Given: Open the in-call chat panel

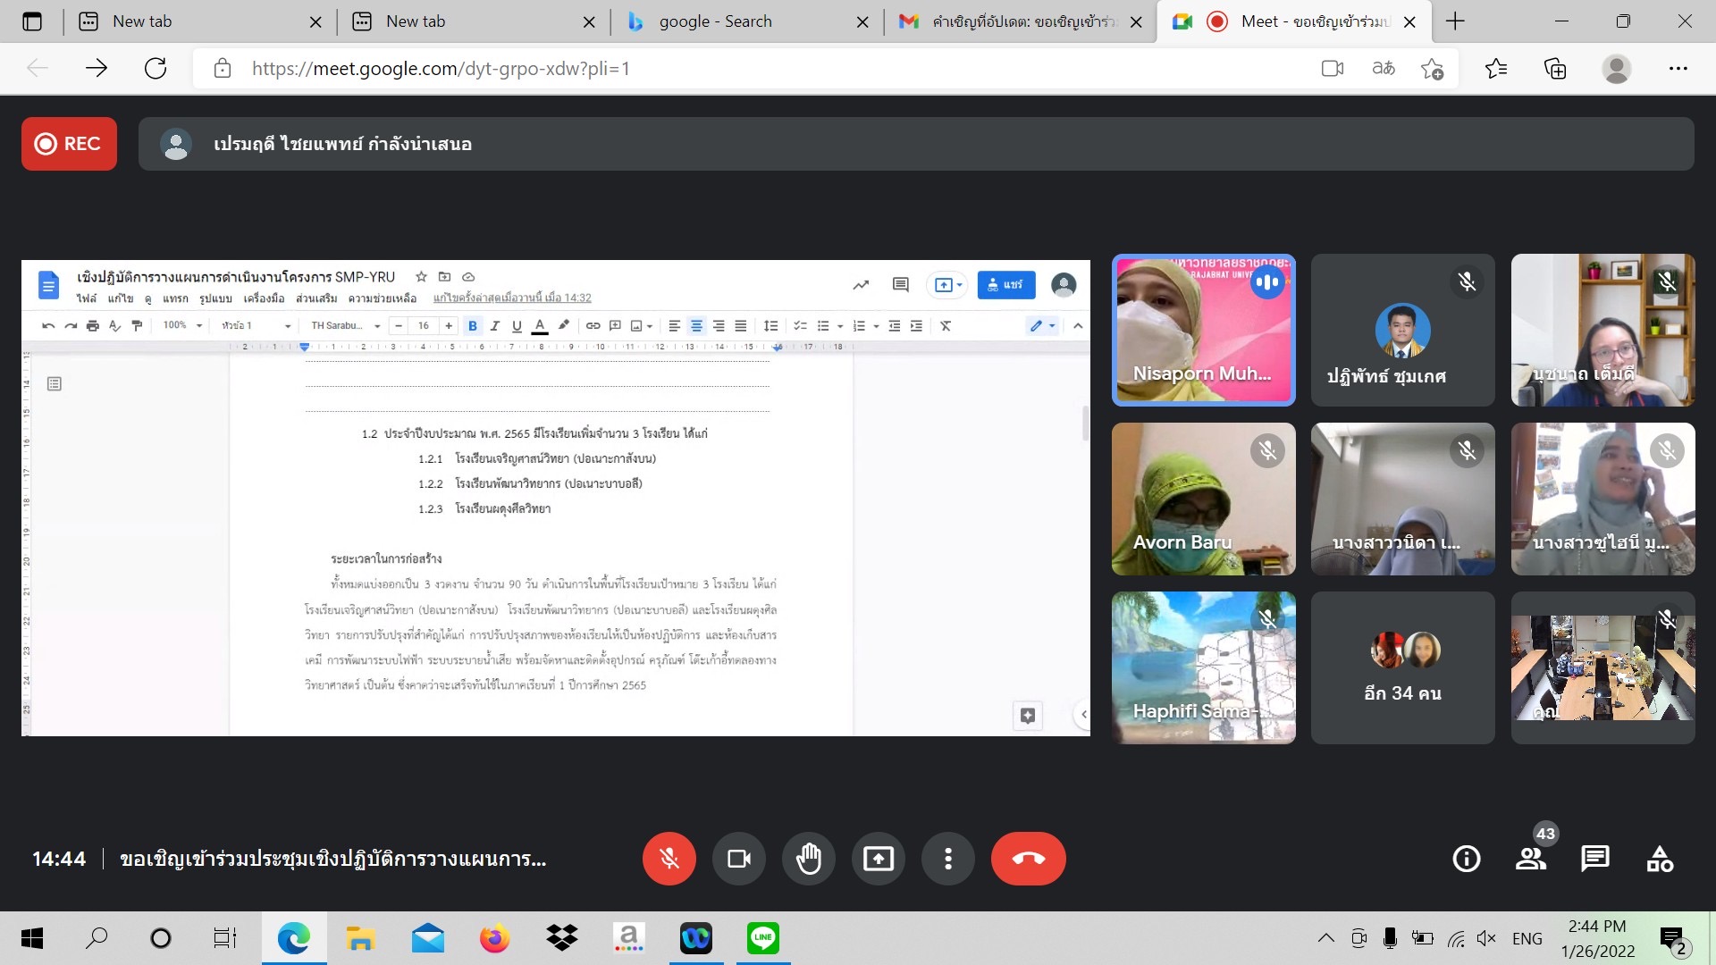Looking at the screenshot, I should (x=1594, y=859).
